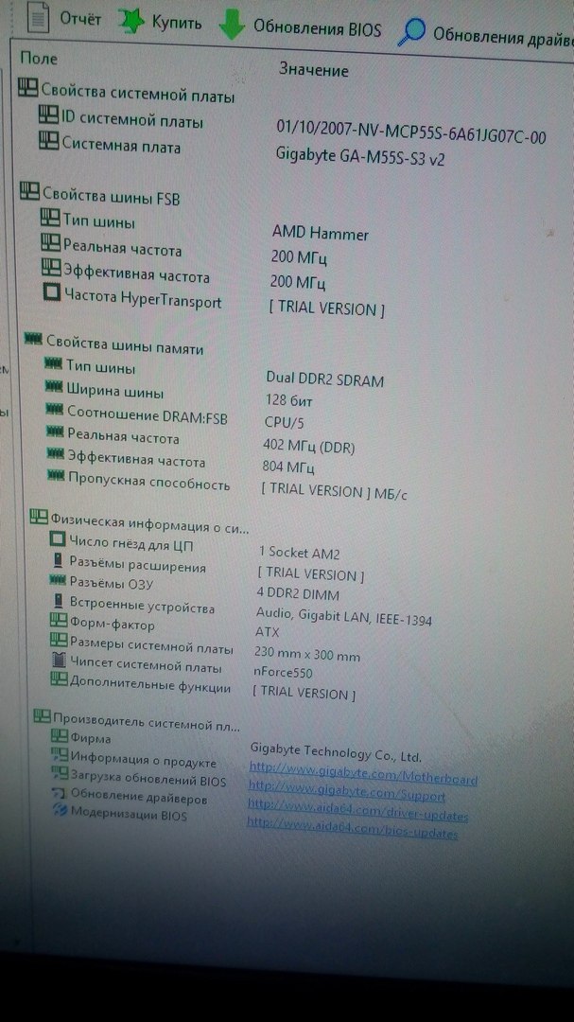This screenshot has width=574, height=1022.
Task: Click the Модернизации BIOS row icon
Action: (61, 811)
